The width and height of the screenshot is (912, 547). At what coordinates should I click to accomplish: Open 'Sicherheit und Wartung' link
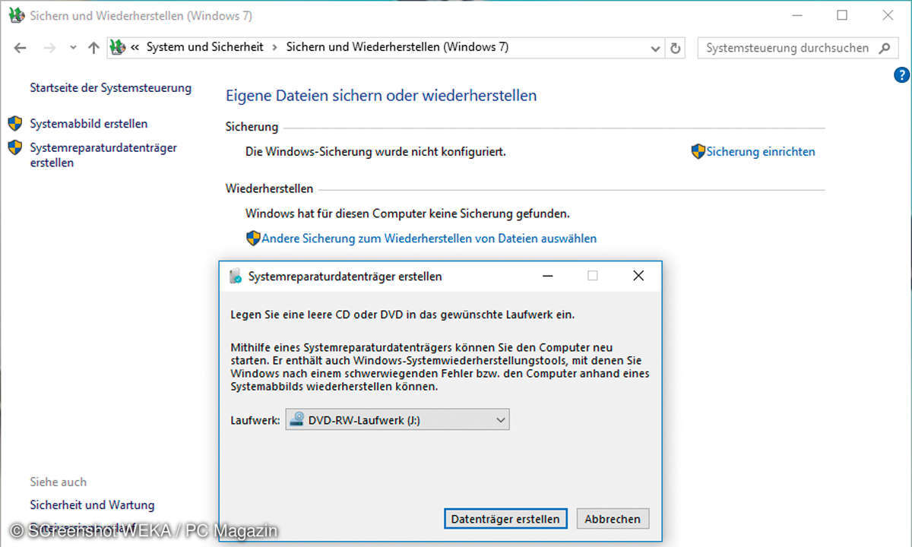point(92,505)
